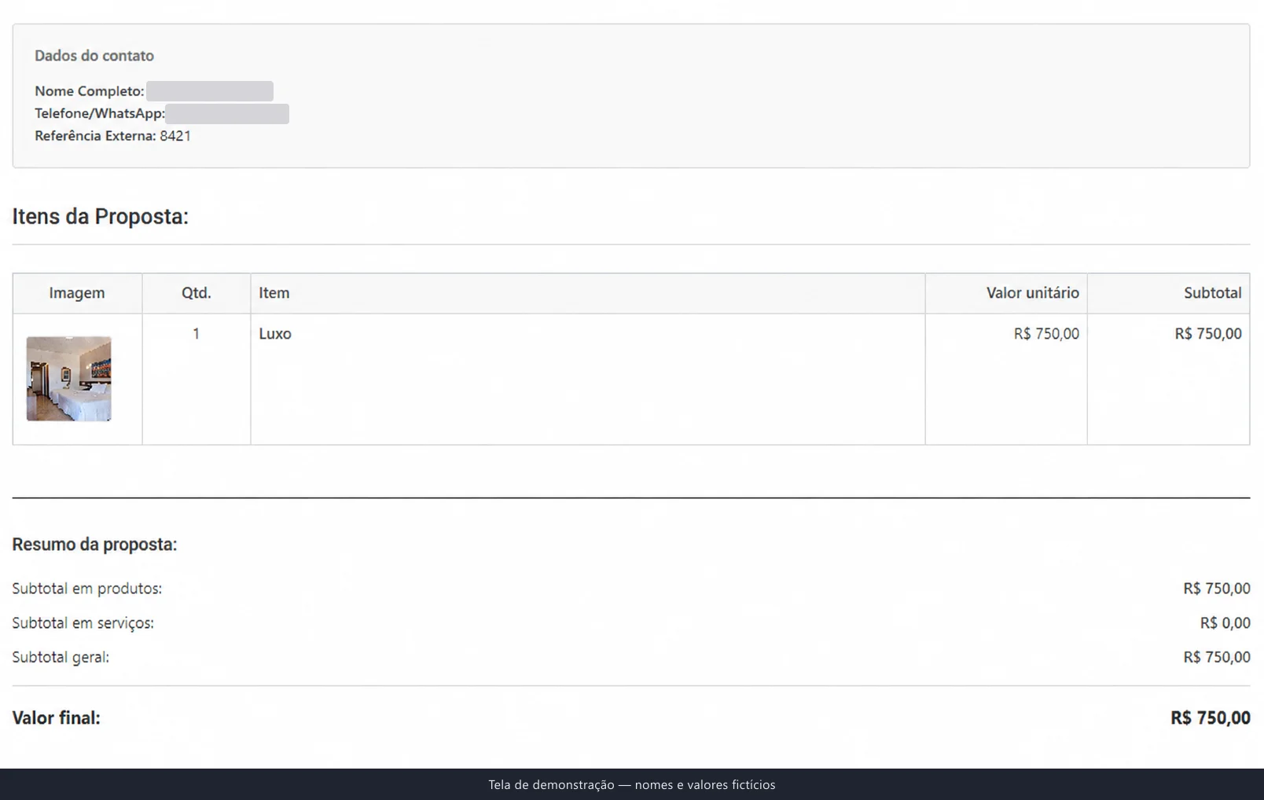
Task: Select the Qtd. column header
Action: point(197,293)
